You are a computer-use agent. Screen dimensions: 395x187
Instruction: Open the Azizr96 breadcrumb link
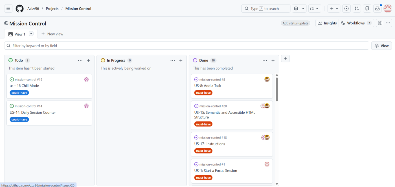(x=33, y=8)
